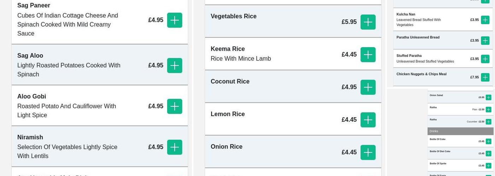Add Cucumber Raitha to the order
The height and width of the screenshot is (176, 495).
pos(488,122)
